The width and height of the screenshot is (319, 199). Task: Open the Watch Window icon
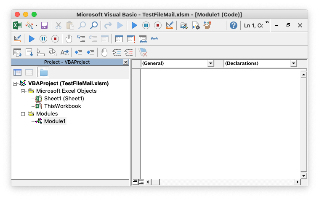(x=143, y=39)
